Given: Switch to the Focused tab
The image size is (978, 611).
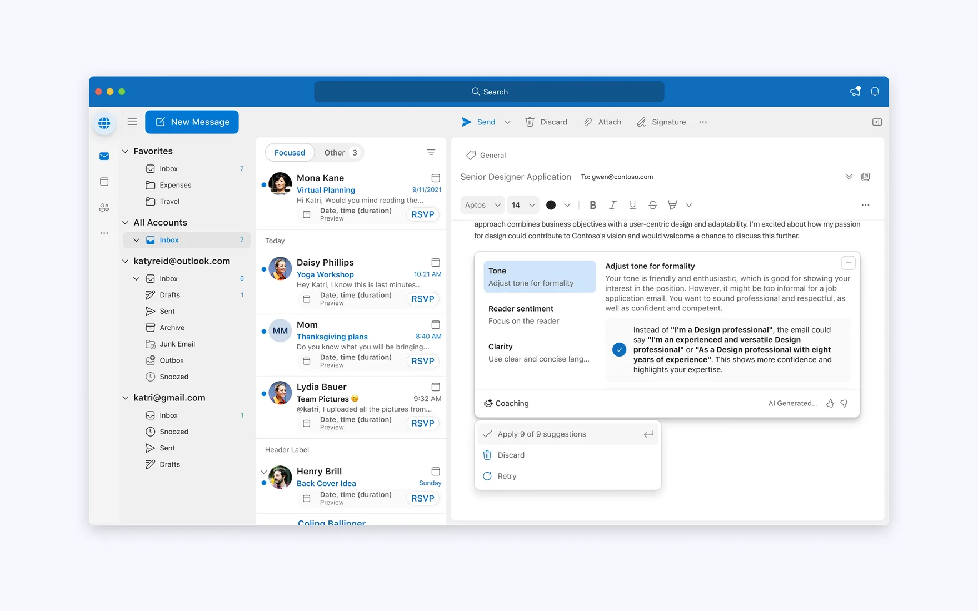Looking at the screenshot, I should [290, 153].
